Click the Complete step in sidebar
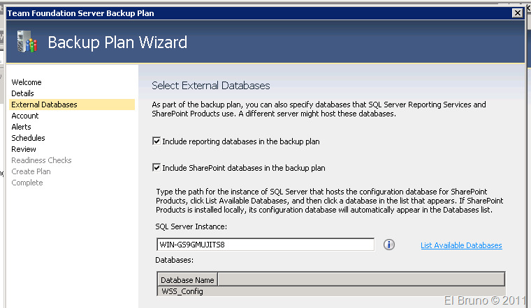Image resolution: width=531 pixels, height=308 pixels. (27, 183)
